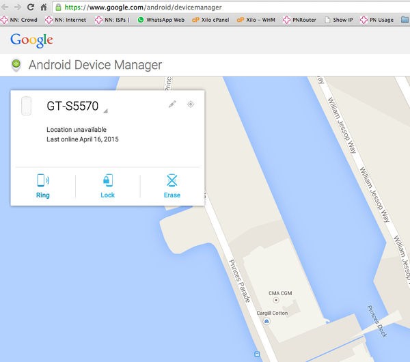Click the Lock padlock phone icon

pyautogui.click(x=108, y=180)
